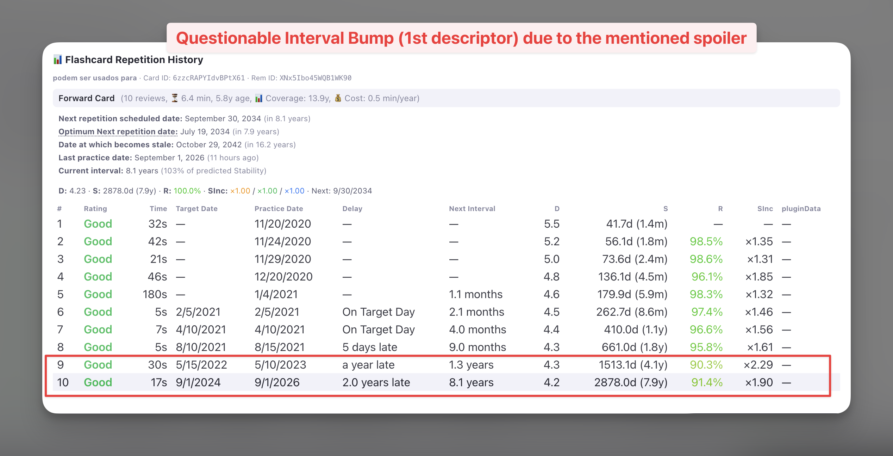893x456 pixels.
Task: Select the Forward Card header label
Action: click(x=87, y=98)
